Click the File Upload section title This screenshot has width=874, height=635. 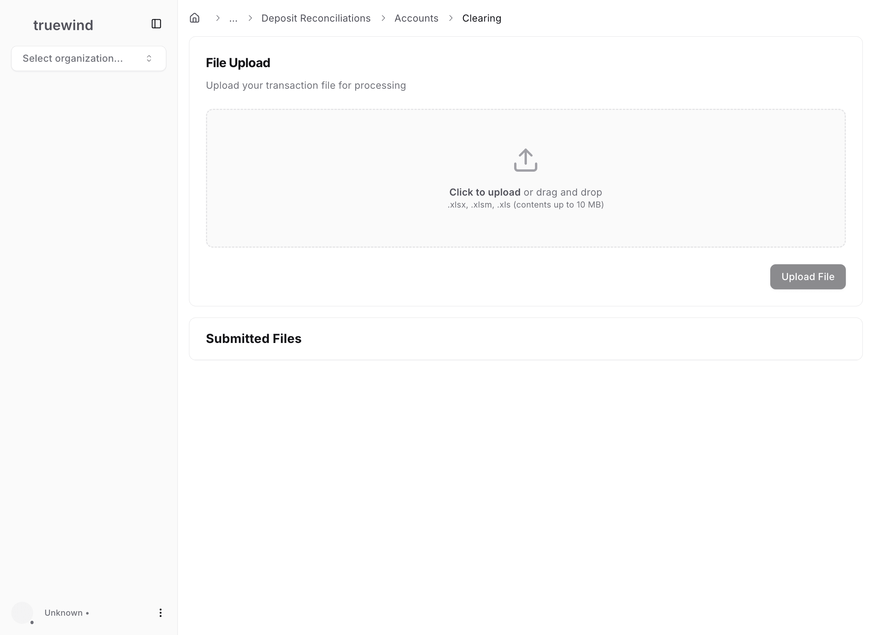tap(238, 62)
